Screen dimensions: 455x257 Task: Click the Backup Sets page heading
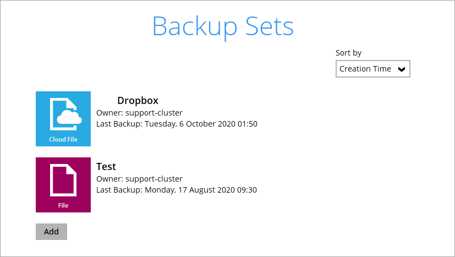[x=223, y=25]
